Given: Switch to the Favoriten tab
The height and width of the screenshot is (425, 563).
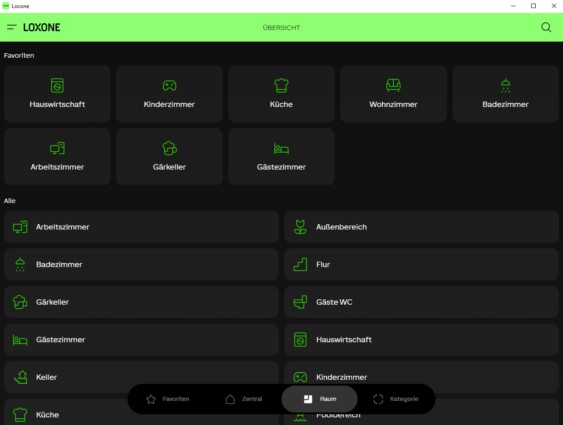Looking at the screenshot, I should 167,399.
